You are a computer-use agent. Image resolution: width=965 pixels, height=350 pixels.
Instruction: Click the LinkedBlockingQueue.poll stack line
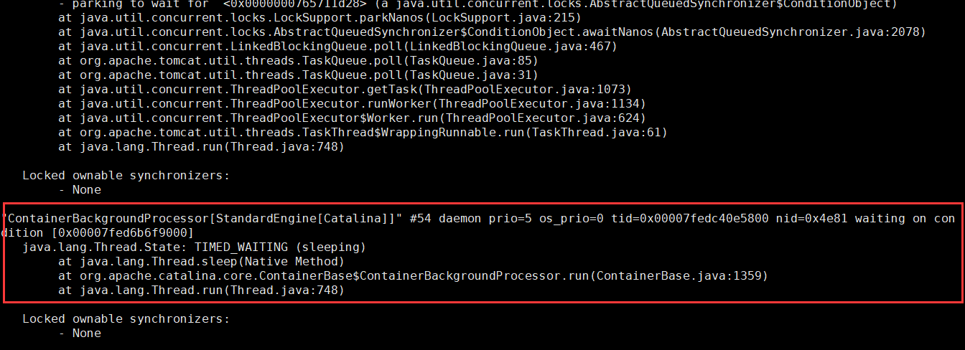tap(337, 47)
